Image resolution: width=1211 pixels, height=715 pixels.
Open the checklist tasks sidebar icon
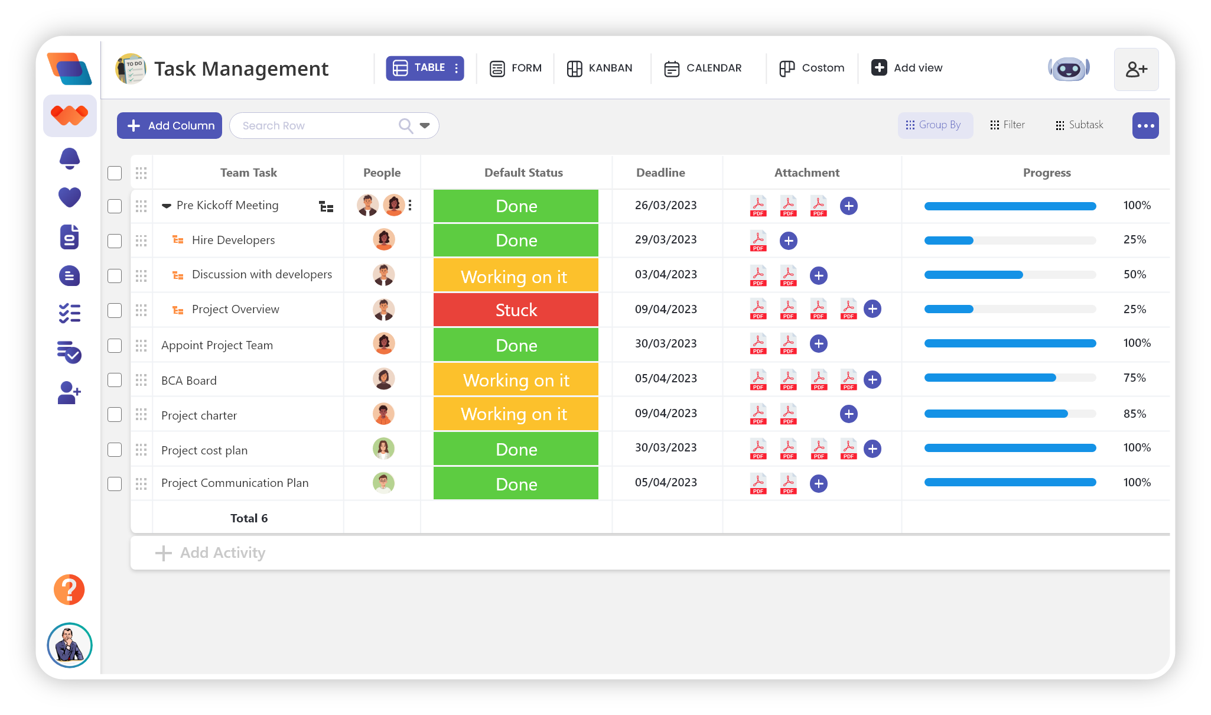click(x=70, y=313)
